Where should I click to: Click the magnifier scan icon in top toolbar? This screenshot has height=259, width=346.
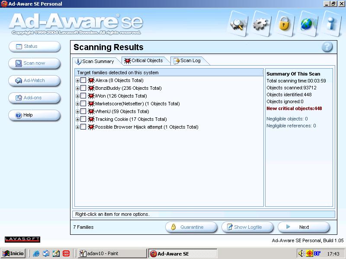click(x=237, y=24)
